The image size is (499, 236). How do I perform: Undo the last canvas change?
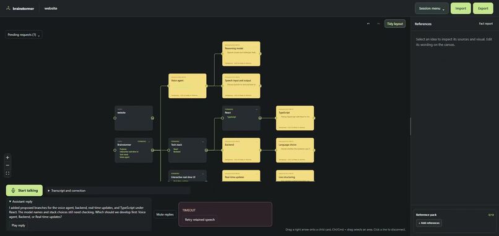368,24
